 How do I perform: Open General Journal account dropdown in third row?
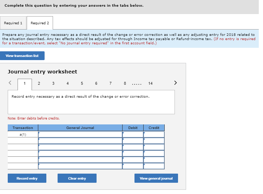click(x=80, y=147)
